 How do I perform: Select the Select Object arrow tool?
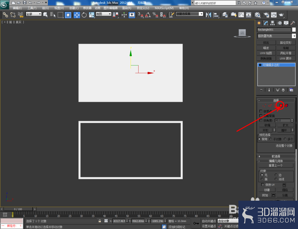pos(45,15)
